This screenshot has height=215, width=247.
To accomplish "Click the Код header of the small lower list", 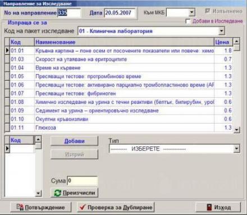I will click(x=21, y=140).
